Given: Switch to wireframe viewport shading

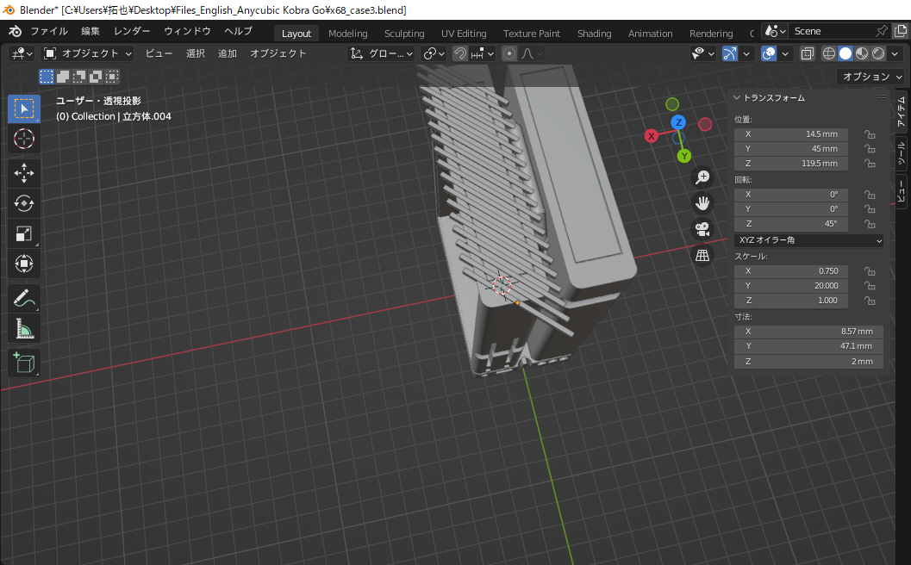Looking at the screenshot, I should pyautogui.click(x=829, y=53).
